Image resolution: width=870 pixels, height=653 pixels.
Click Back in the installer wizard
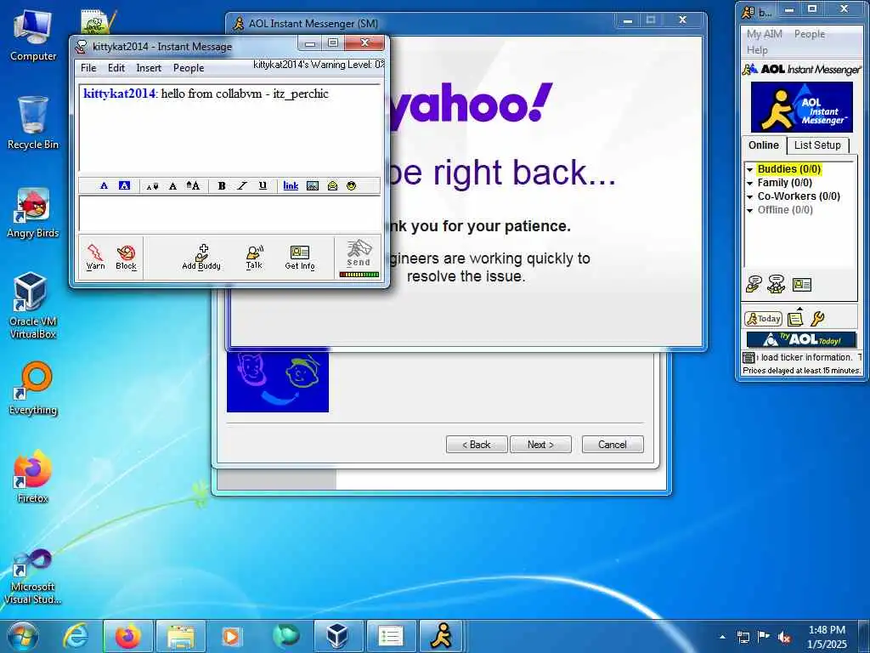(x=477, y=444)
